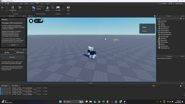Click the Cleanup broom icon
This screenshot has width=185, height=104.
pyautogui.click(x=47, y=8)
